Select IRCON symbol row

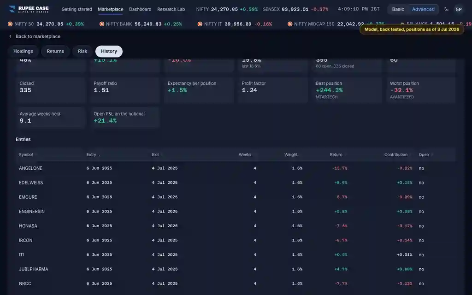[x=236, y=241]
